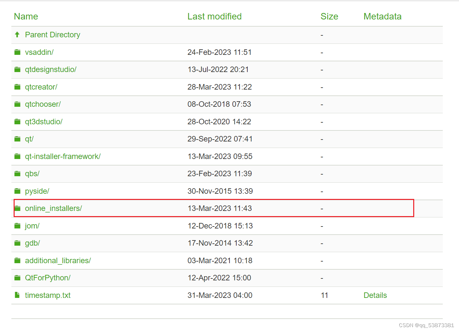Viewport: 459px width, 331px height.
Task: Sort listing by Size column header
Action: (x=329, y=17)
